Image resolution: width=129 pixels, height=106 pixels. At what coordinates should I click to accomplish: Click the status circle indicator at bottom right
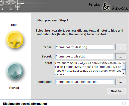(124, 104)
